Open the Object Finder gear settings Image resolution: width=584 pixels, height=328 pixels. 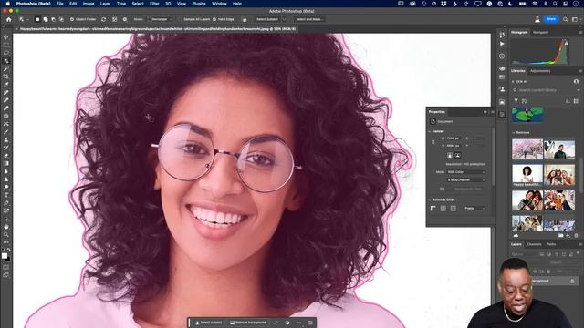(125, 19)
